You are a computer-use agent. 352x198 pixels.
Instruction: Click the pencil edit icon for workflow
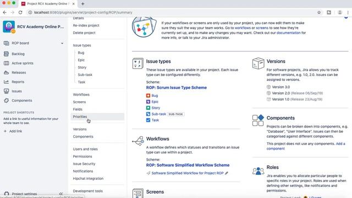click(x=227, y=173)
